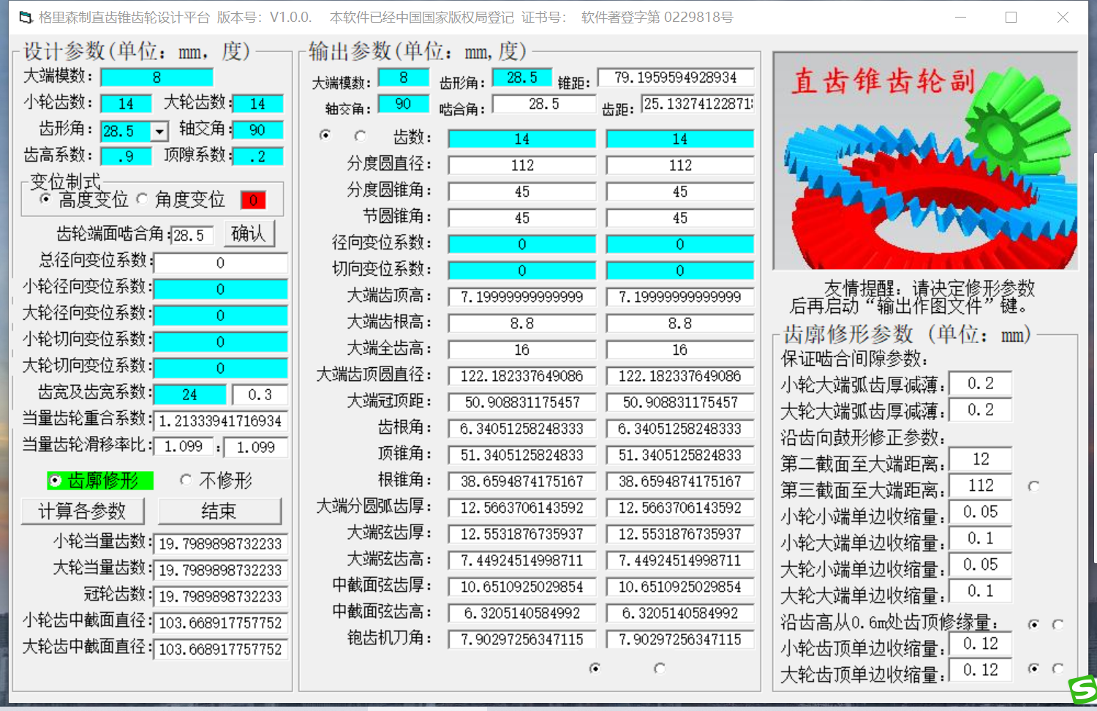Click the 大轮径向变位系数 field
Image resolution: width=1097 pixels, height=711 pixels.
(220, 316)
